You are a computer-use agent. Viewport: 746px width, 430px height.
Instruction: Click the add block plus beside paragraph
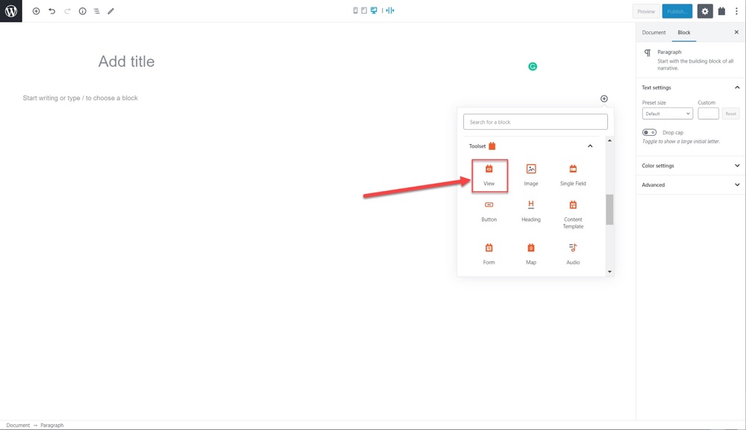coord(604,99)
